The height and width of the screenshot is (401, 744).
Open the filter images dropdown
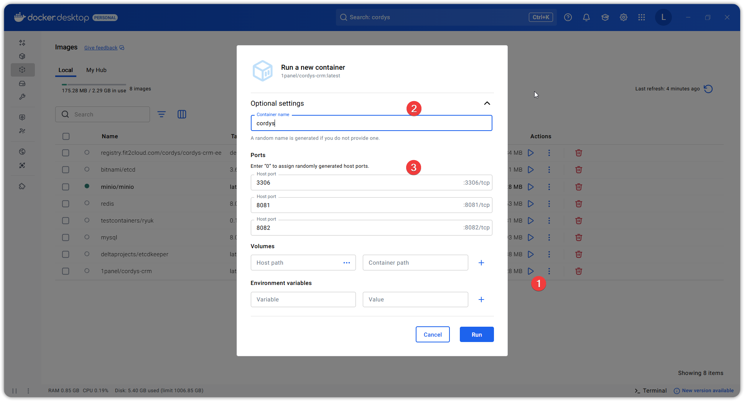coord(161,115)
